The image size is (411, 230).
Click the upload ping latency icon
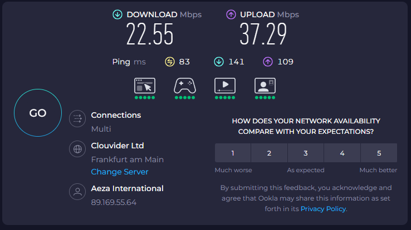click(268, 62)
